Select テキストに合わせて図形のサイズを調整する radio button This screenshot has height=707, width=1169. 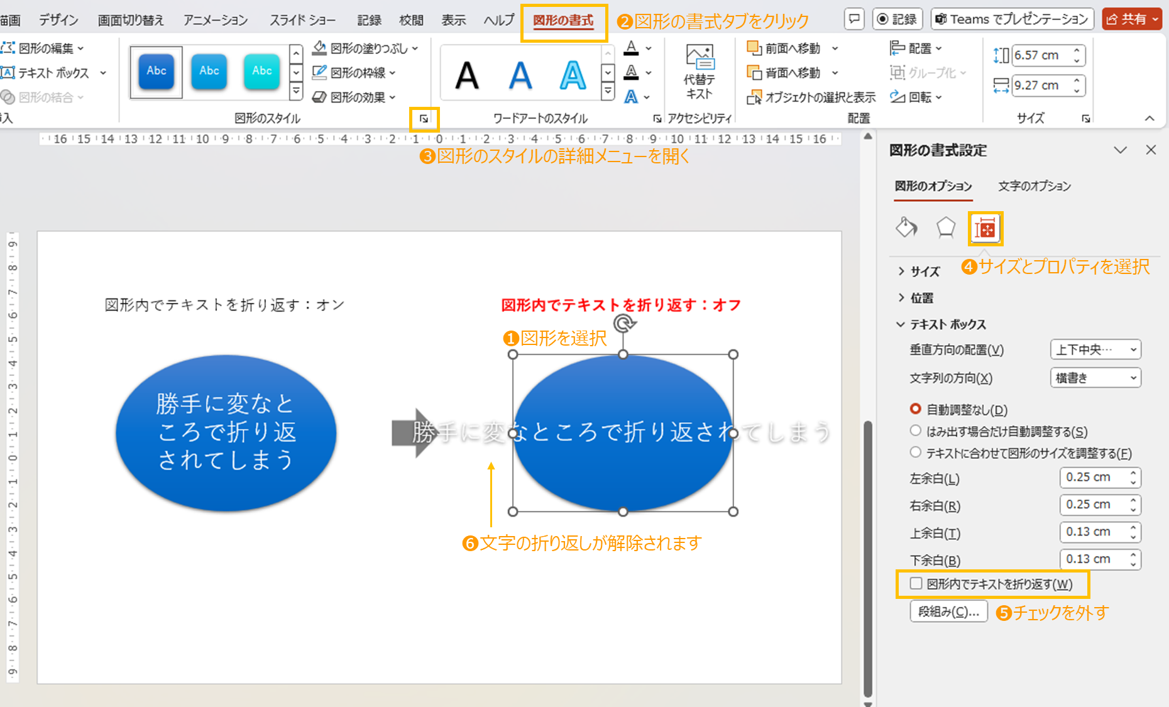[x=916, y=452]
